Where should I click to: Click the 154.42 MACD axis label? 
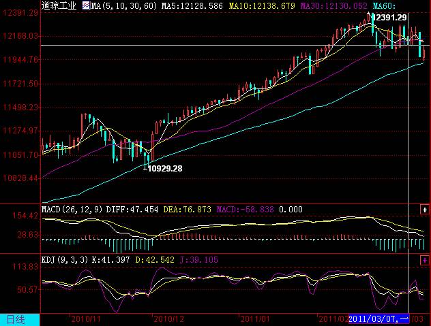(x=25, y=216)
